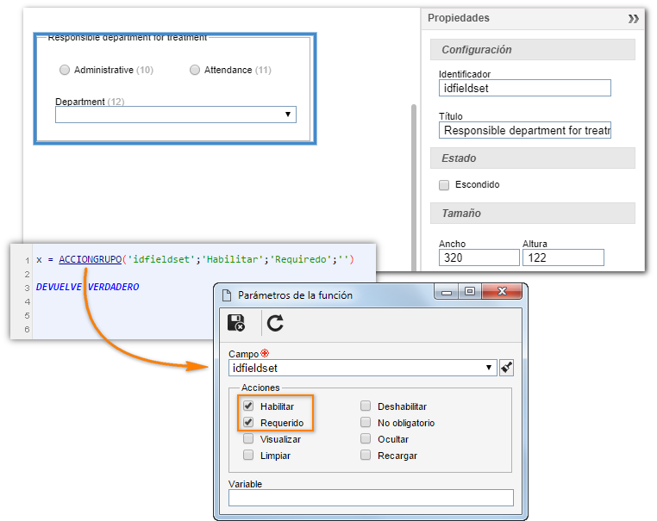This screenshot has width=657, height=521.
Task: Select the Administrative radio button
Action: pos(65,70)
